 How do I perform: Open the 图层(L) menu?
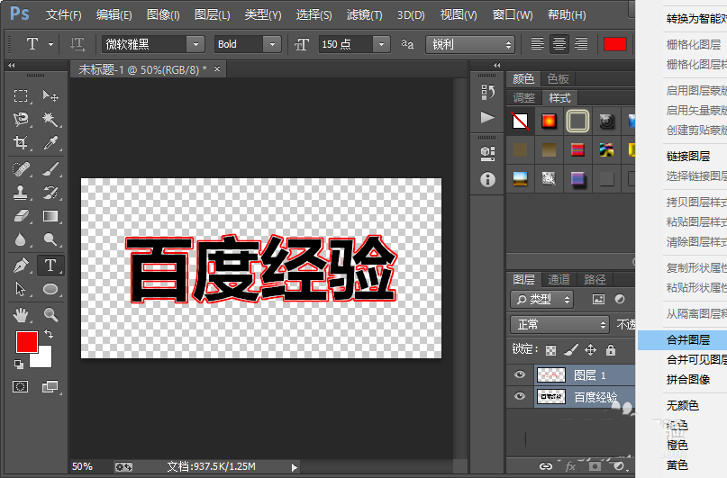point(212,14)
